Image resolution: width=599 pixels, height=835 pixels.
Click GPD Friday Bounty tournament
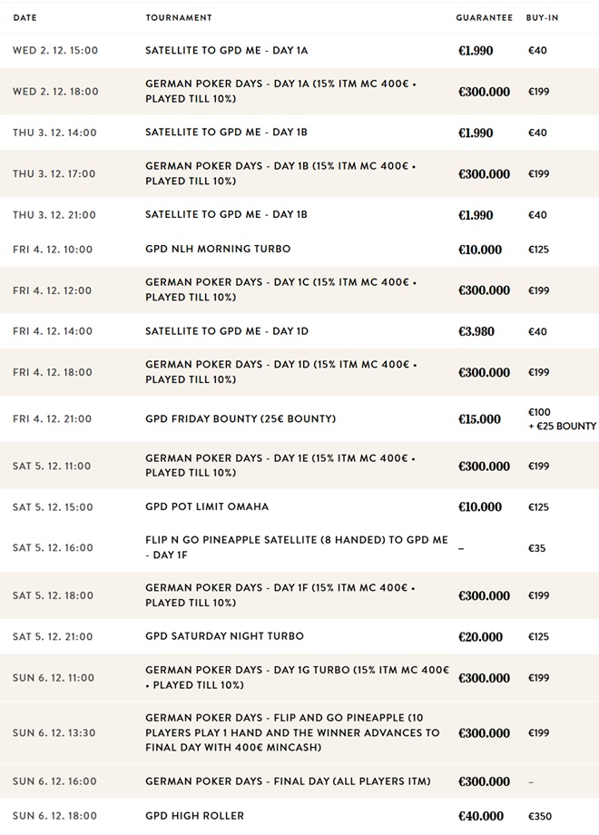coord(241,418)
